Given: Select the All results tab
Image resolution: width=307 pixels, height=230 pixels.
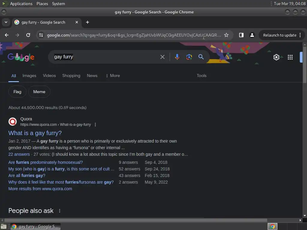Looking at the screenshot, I should [x=13, y=76].
